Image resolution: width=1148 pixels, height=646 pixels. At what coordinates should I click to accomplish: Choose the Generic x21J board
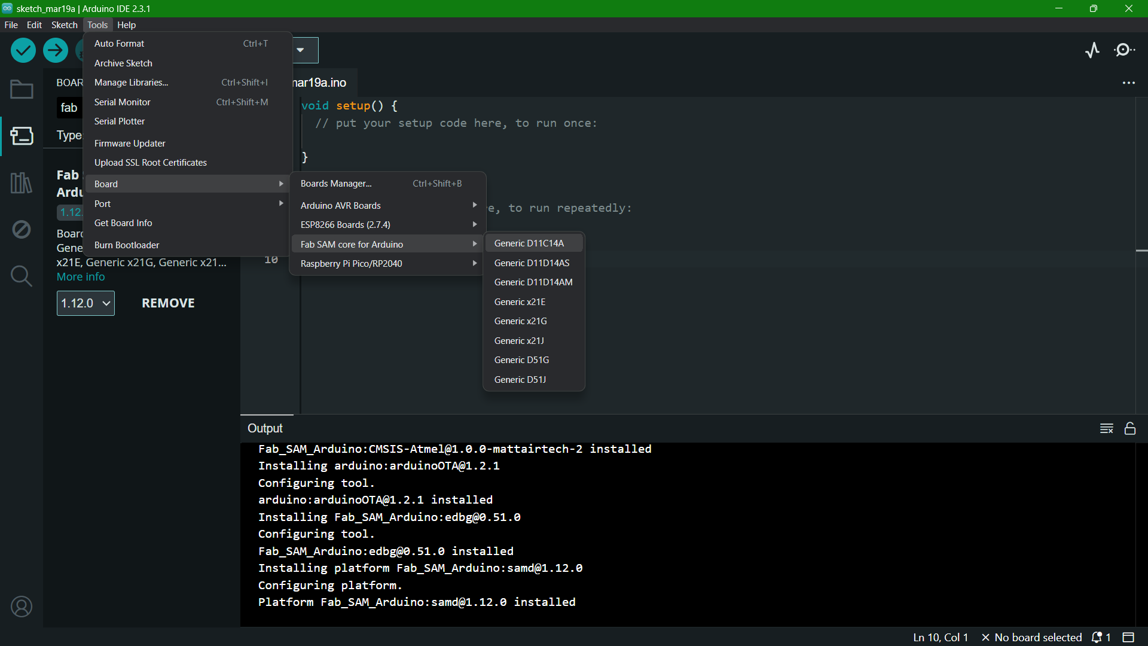coord(534,341)
